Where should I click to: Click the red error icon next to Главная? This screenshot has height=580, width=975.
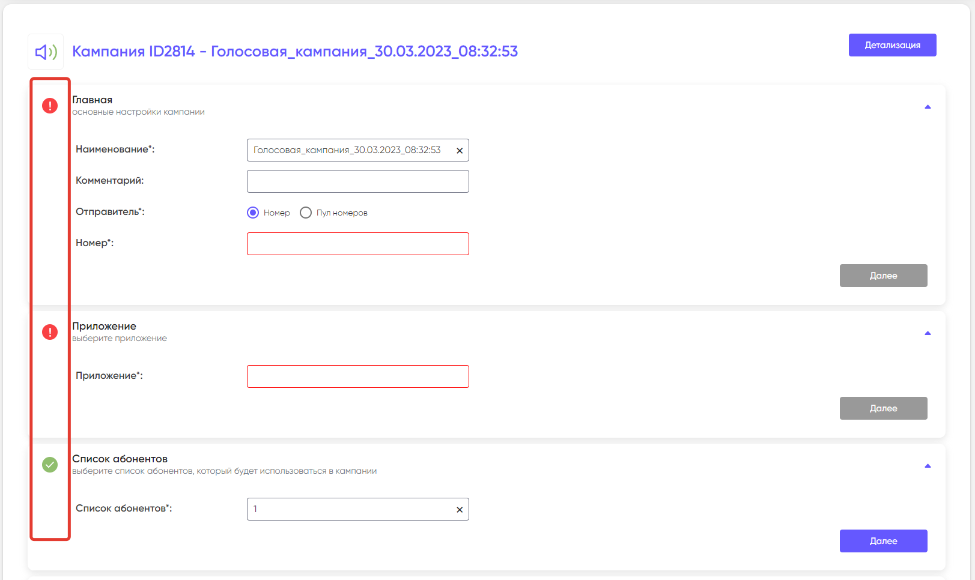coord(50,106)
